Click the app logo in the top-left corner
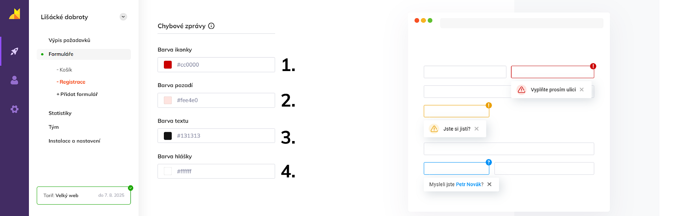 [15, 14]
